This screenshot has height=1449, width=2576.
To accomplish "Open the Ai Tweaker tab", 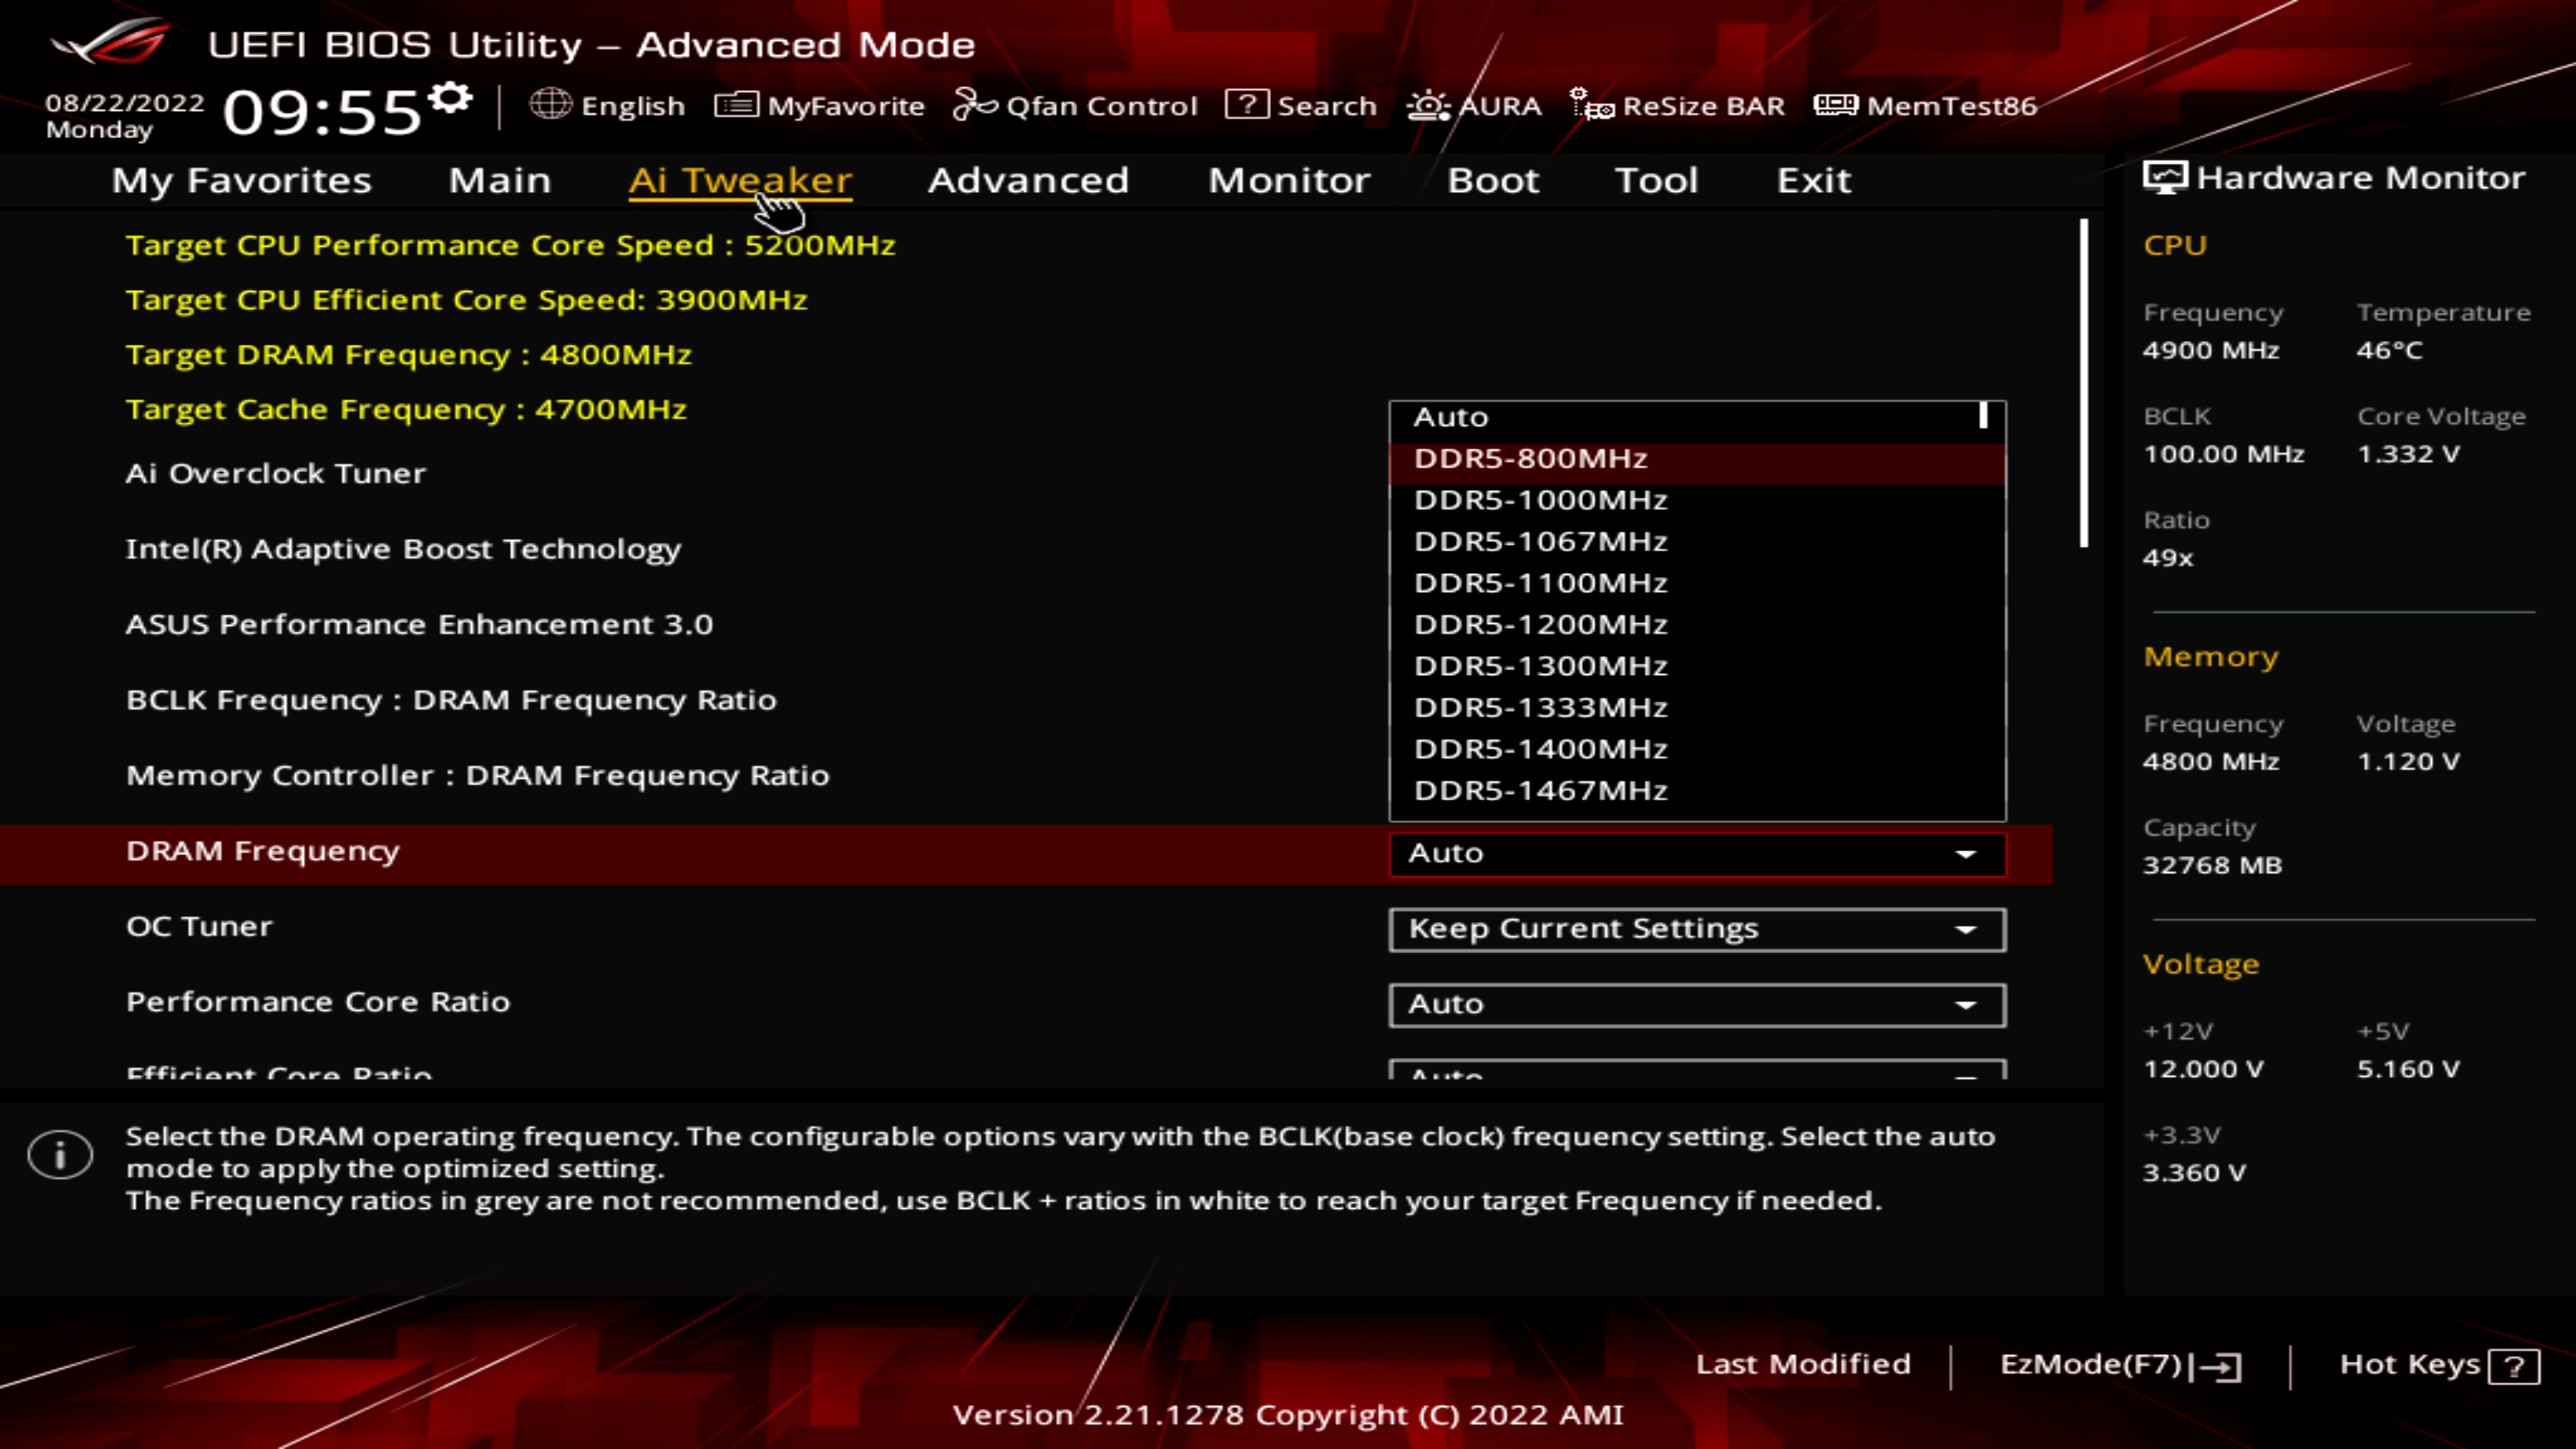I will click(x=739, y=178).
